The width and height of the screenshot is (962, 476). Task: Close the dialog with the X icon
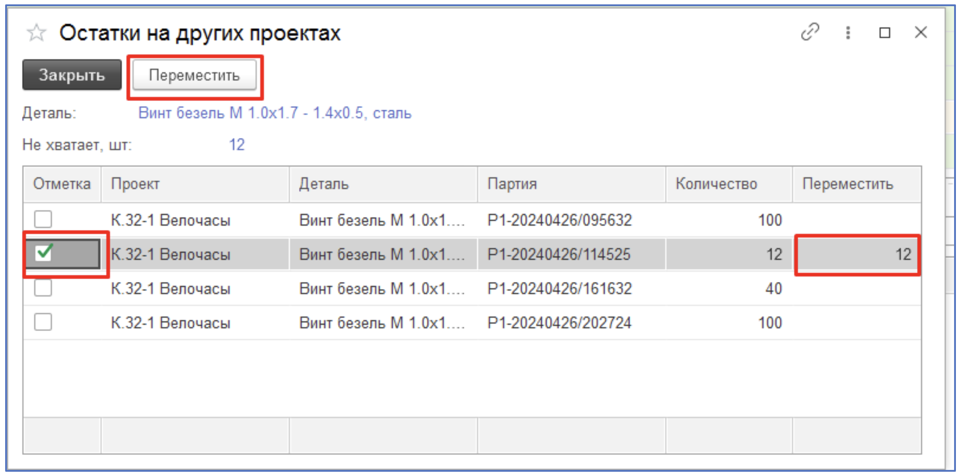pos(920,33)
